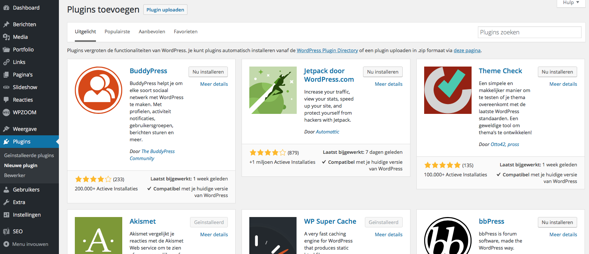The height and width of the screenshot is (254, 589).
Task: Visit the pross author link
Action: 513,145
